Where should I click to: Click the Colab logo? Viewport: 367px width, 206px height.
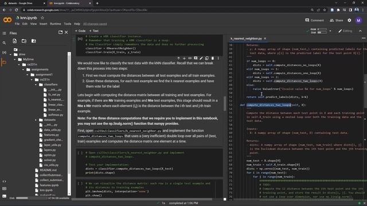tap(7, 20)
